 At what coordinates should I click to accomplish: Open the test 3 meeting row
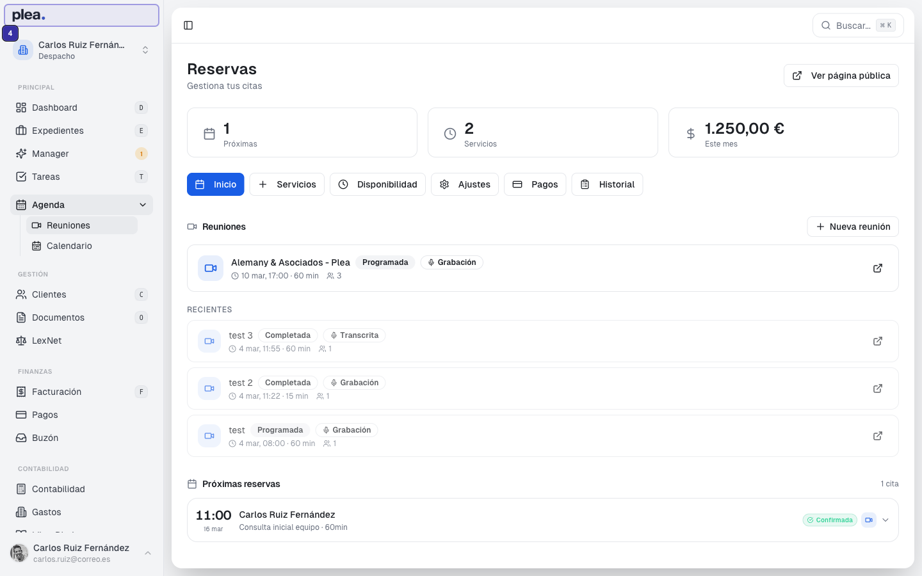click(543, 341)
